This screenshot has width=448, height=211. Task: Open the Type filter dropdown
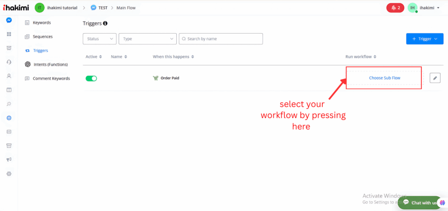147,39
